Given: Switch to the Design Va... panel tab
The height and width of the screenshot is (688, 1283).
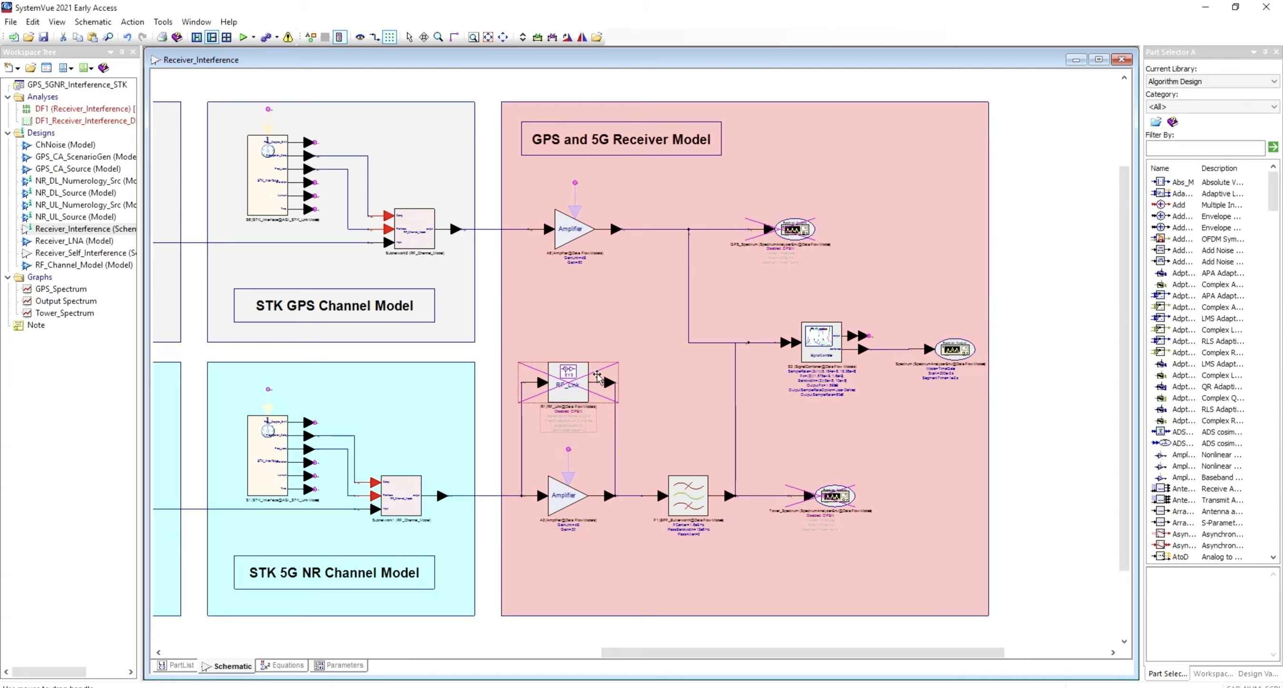Looking at the screenshot, I should (x=1258, y=674).
